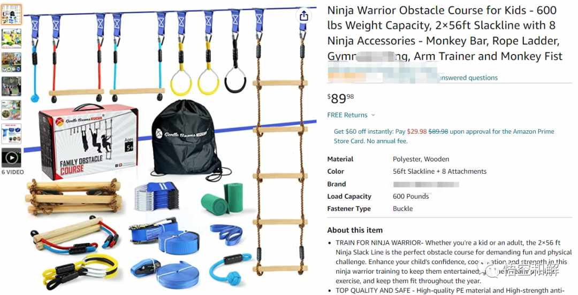Click the blurred star ratings area
Image resolution: width=578 pixels, height=295 pixels.
coord(383,73)
